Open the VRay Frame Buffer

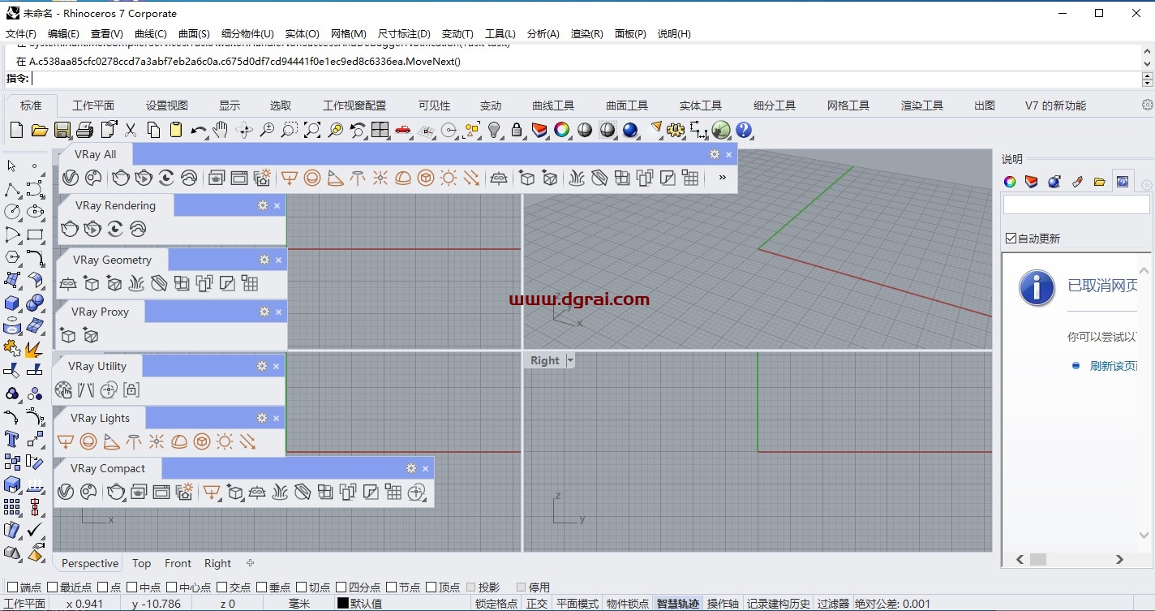217,178
